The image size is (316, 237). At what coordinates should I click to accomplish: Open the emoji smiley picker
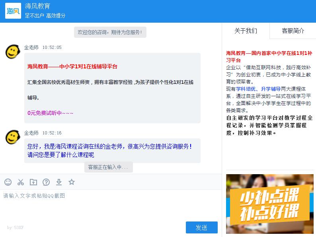[8, 182]
